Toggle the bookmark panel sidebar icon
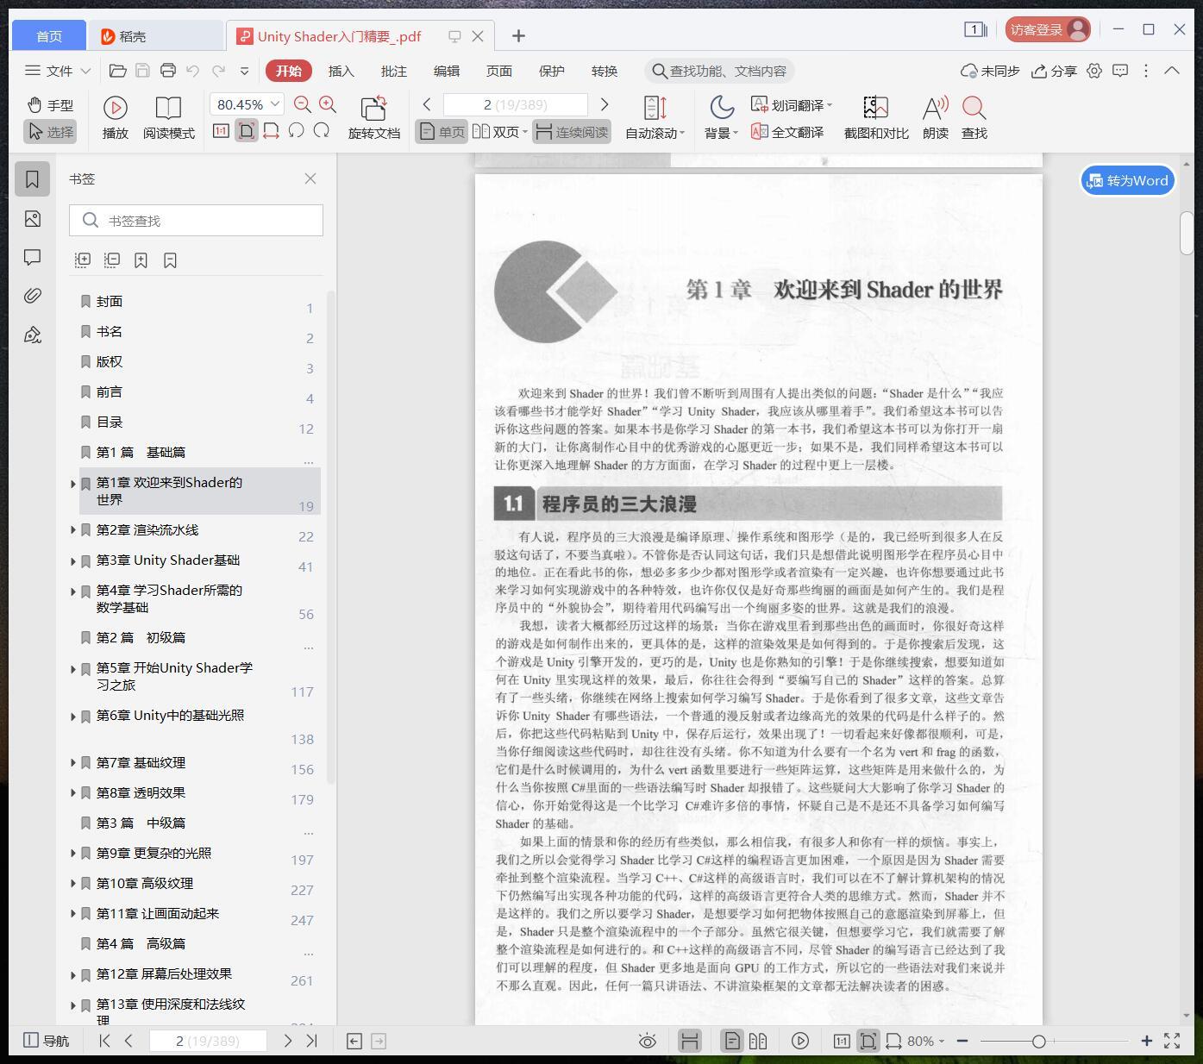Viewport: 1203px width, 1064px height. click(x=33, y=179)
